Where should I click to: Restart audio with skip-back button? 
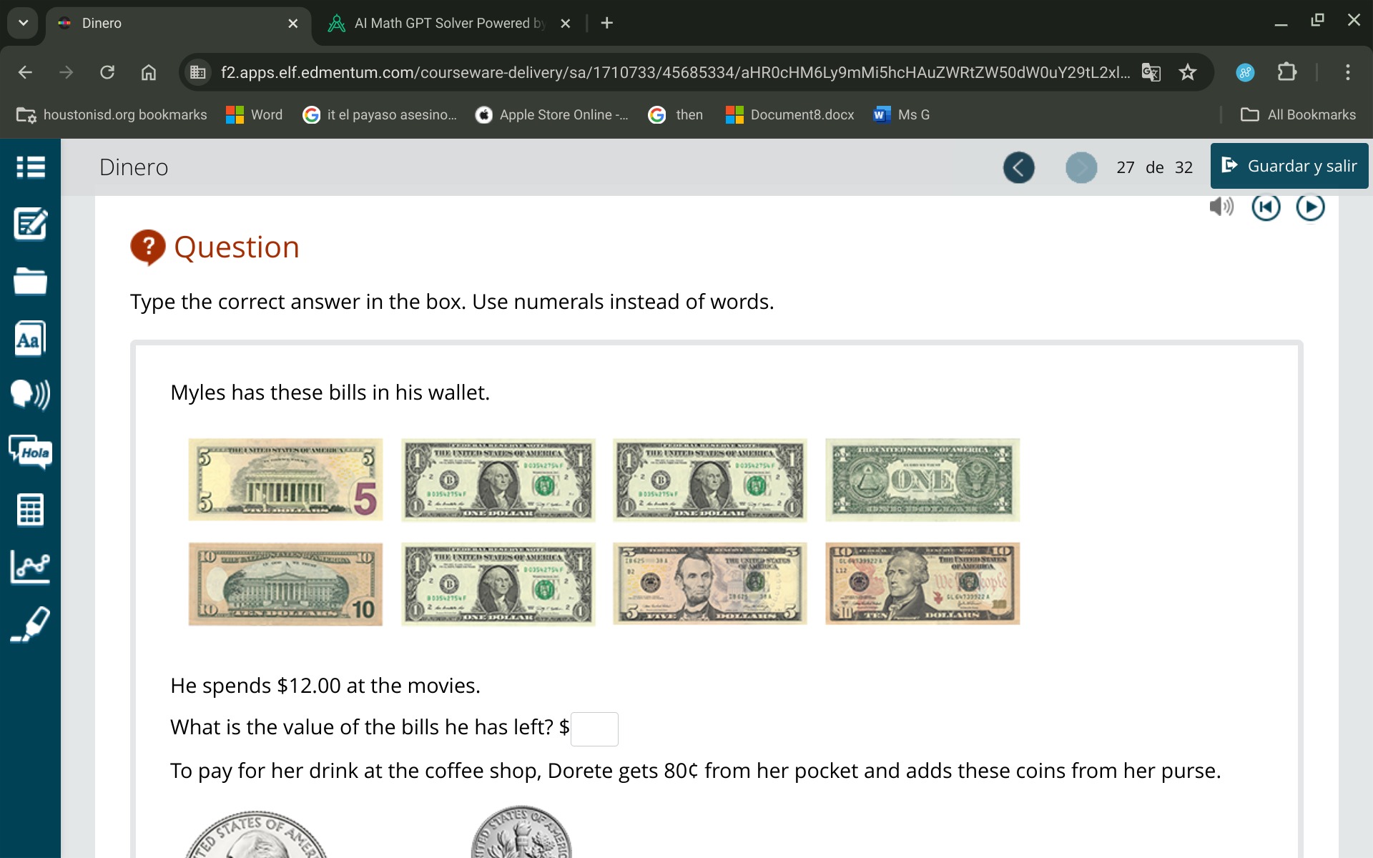(1266, 207)
